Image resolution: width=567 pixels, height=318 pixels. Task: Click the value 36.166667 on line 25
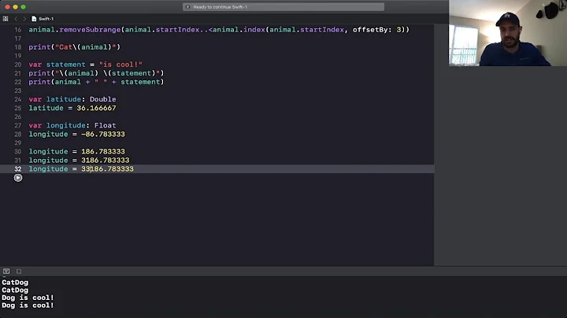[x=96, y=108]
